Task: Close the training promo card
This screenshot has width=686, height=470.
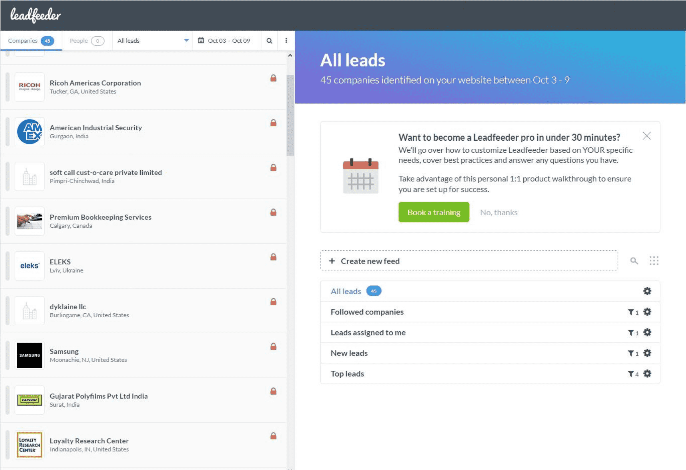Action: tap(647, 136)
